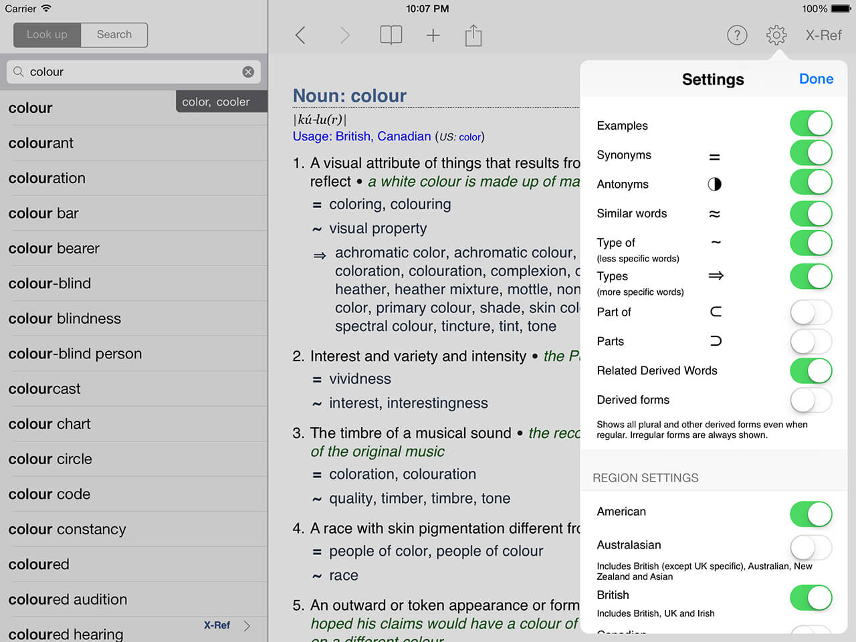Click the Parts superset symbol
This screenshot has height=642, width=856.
click(x=716, y=341)
